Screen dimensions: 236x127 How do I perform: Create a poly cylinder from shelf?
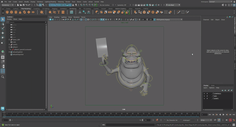(x=16, y=12)
